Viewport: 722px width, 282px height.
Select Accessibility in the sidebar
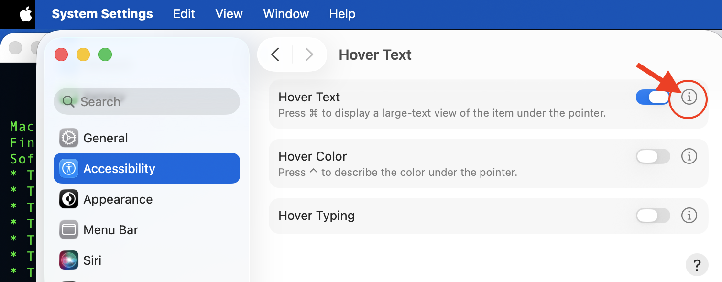[x=147, y=168]
